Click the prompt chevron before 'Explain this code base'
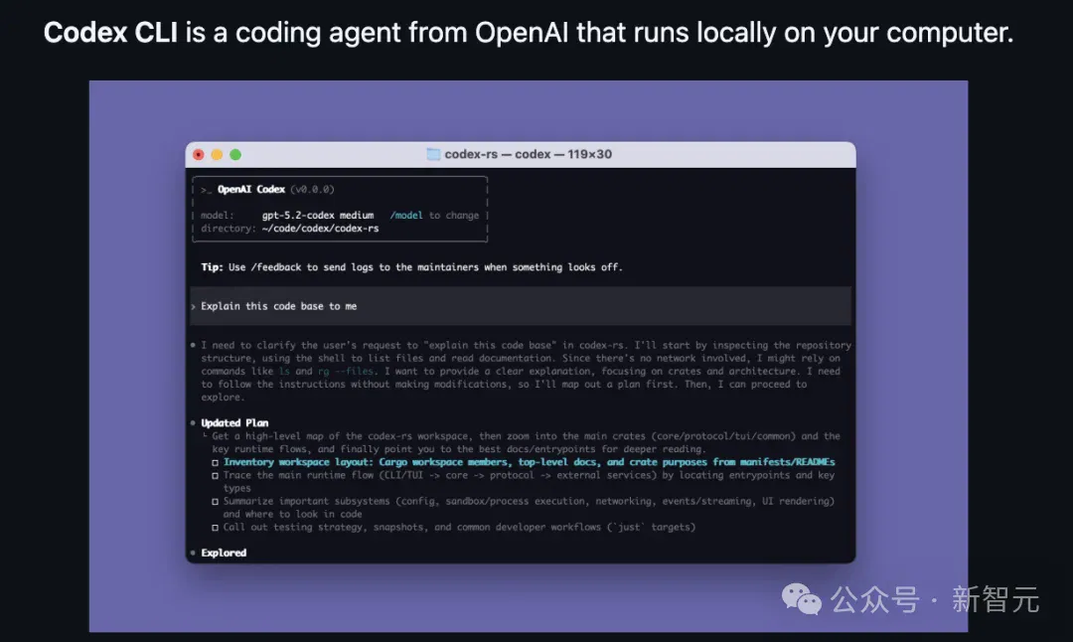Image resolution: width=1073 pixels, height=642 pixels. coord(193,307)
